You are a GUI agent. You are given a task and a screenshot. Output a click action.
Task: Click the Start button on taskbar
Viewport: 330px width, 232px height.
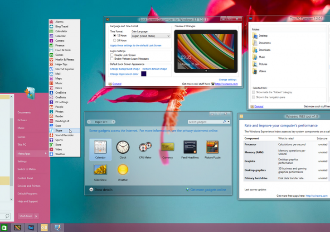tap(4, 228)
